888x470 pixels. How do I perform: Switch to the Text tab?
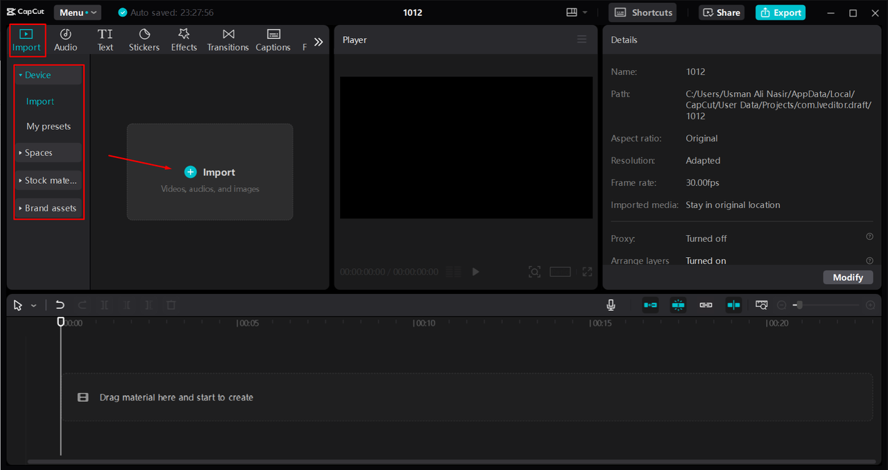105,40
